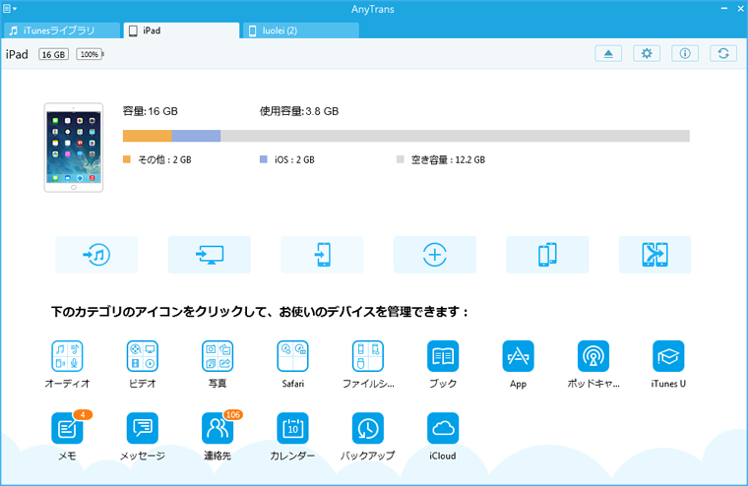Click the eject device button

(608, 53)
